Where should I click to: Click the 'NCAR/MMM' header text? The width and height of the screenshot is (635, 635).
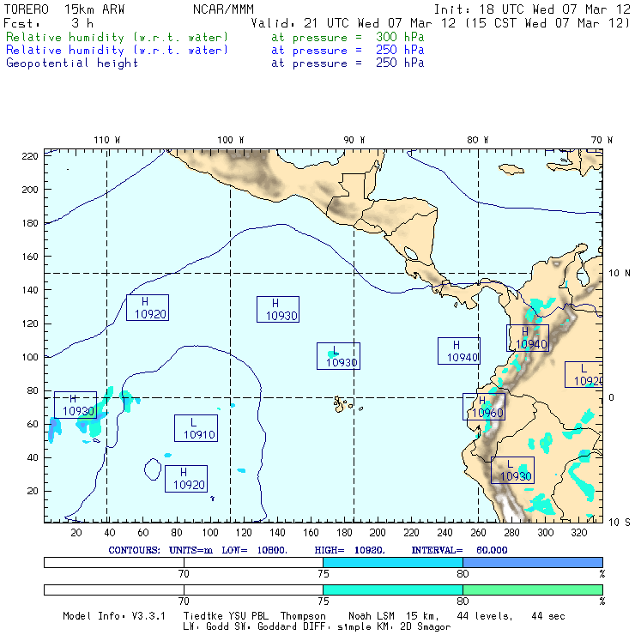(223, 9)
